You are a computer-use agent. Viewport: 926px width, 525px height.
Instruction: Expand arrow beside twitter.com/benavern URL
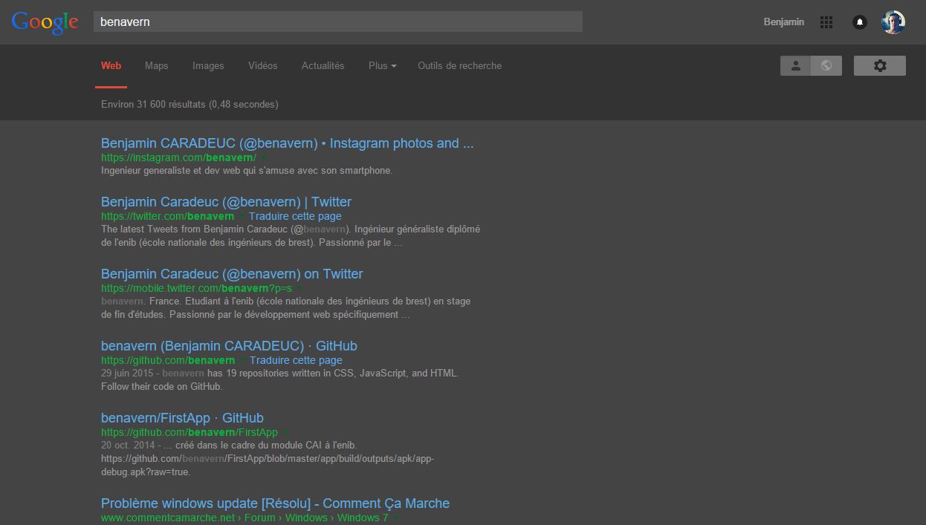[x=242, y=216]
